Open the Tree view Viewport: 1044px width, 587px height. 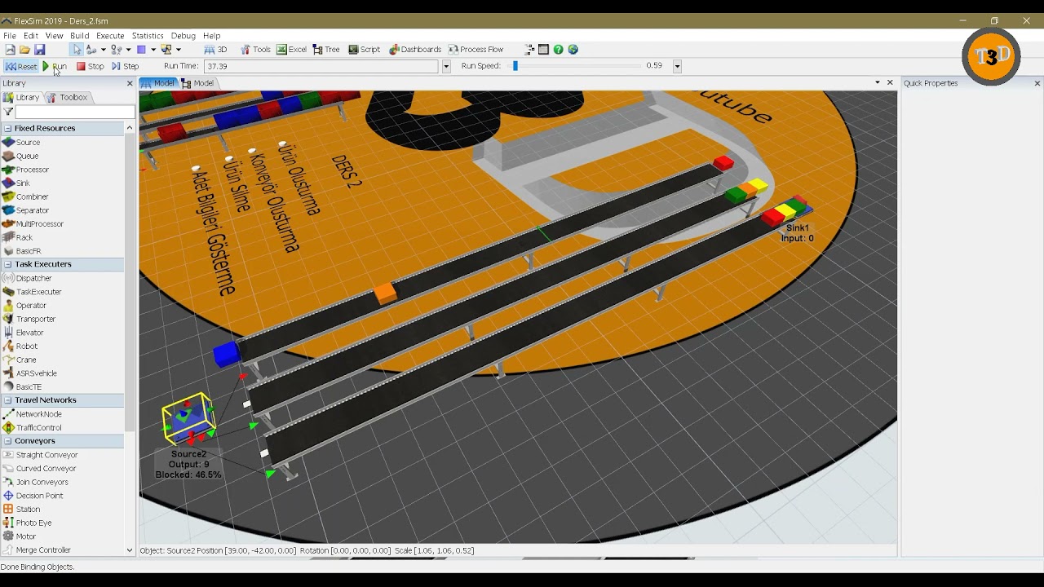point(326,50)
